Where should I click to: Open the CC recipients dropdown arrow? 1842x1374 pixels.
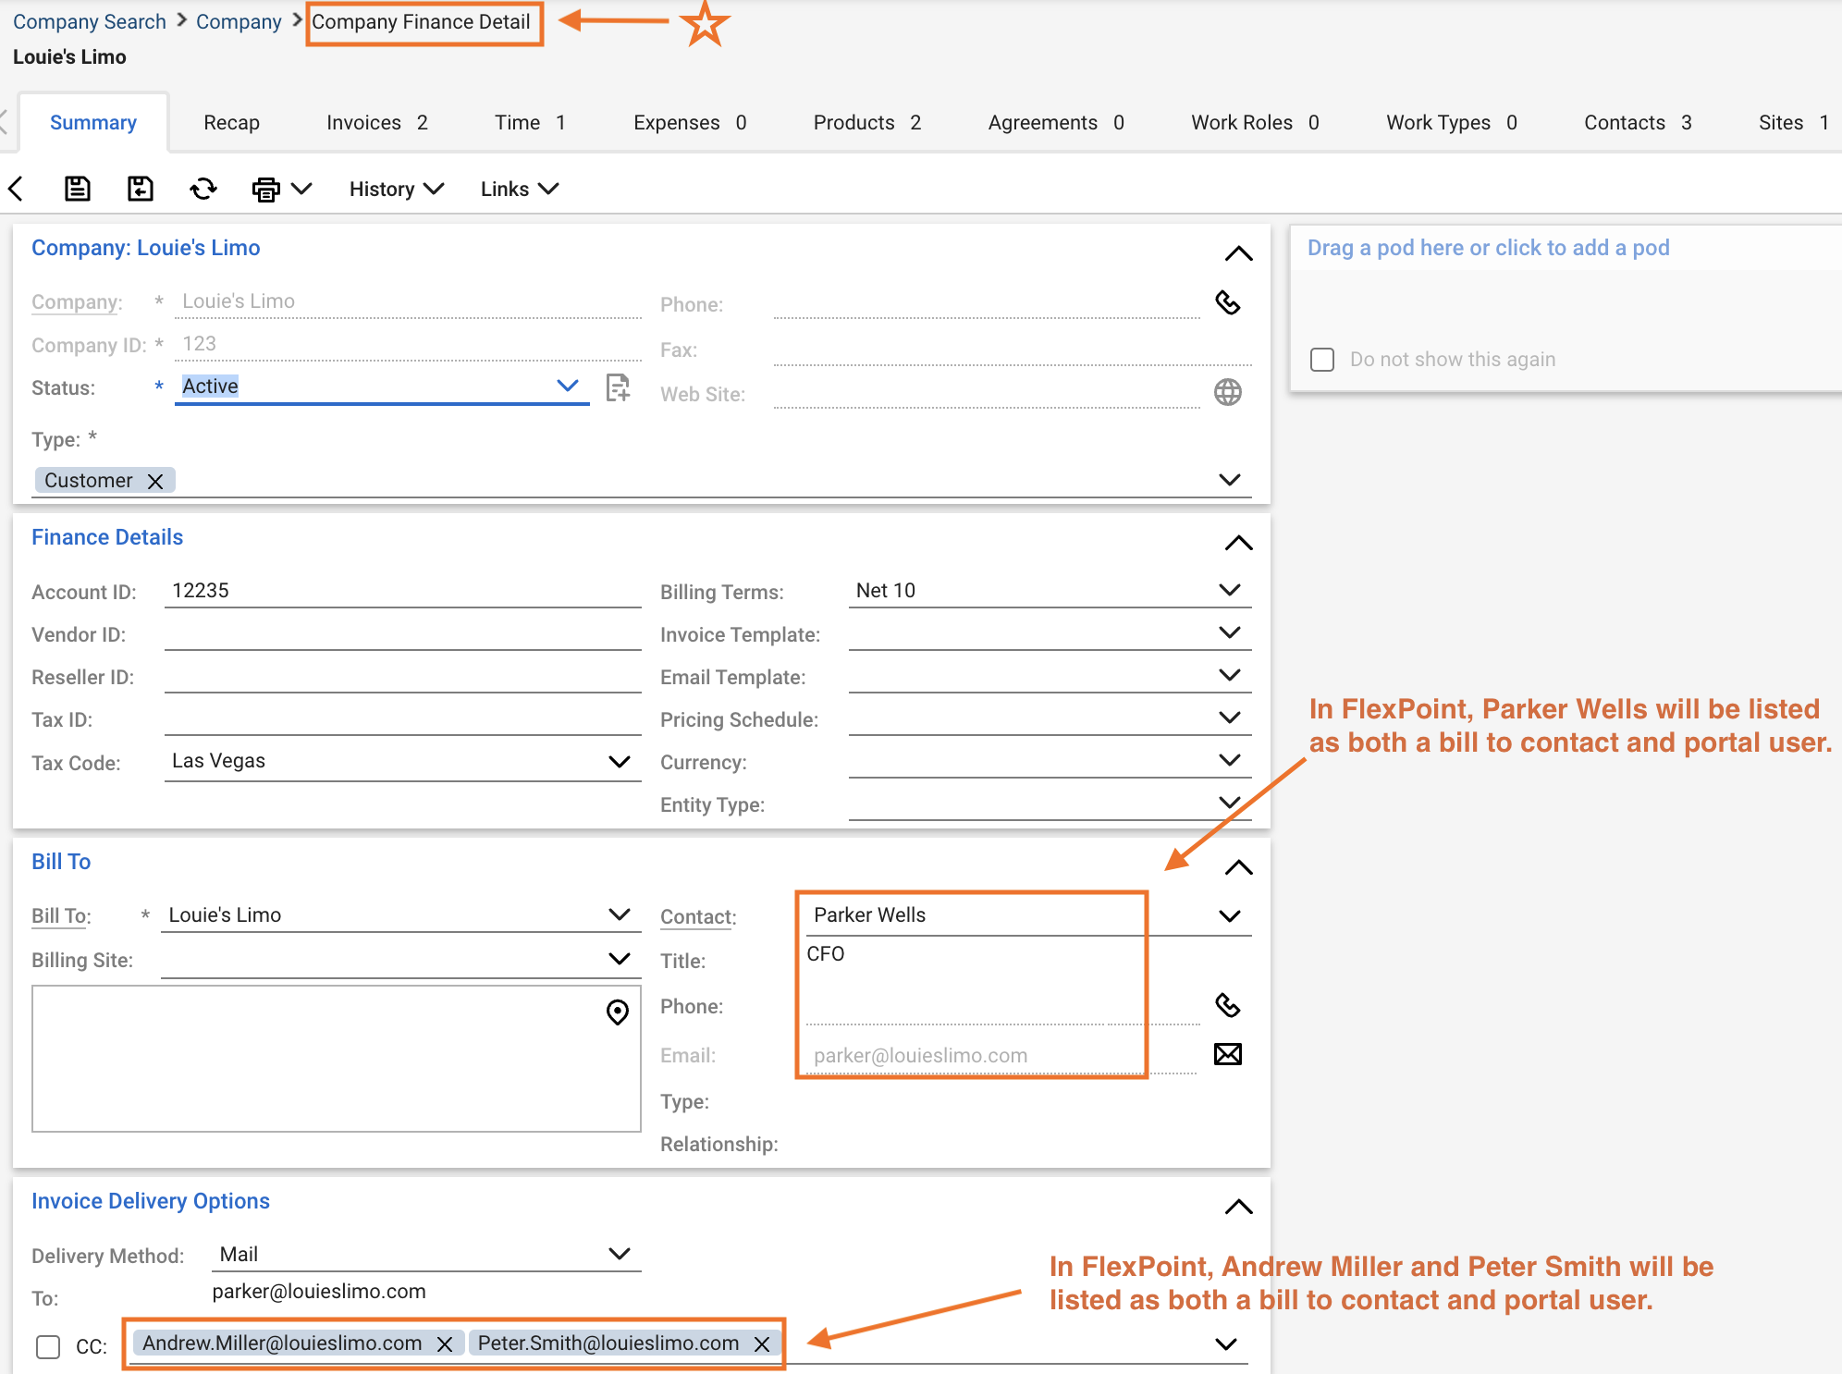[x=1226, y=1344]
